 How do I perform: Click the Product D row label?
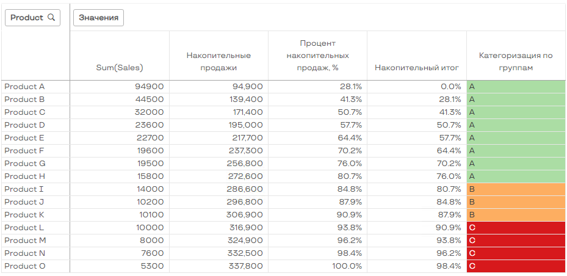pos(25,125)
